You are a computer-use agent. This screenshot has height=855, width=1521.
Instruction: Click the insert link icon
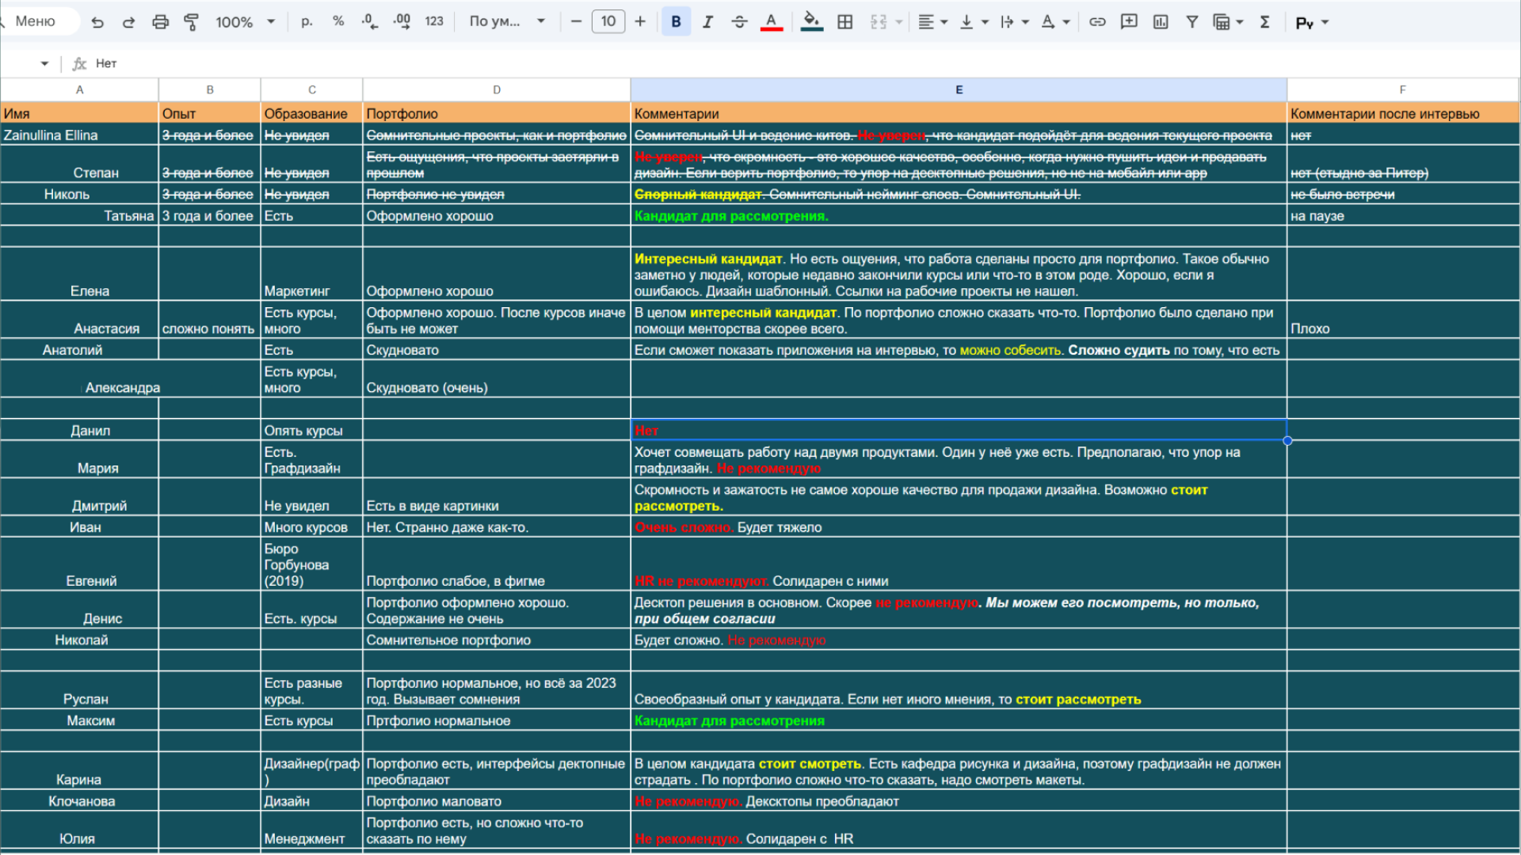[x=1097, y=22]
